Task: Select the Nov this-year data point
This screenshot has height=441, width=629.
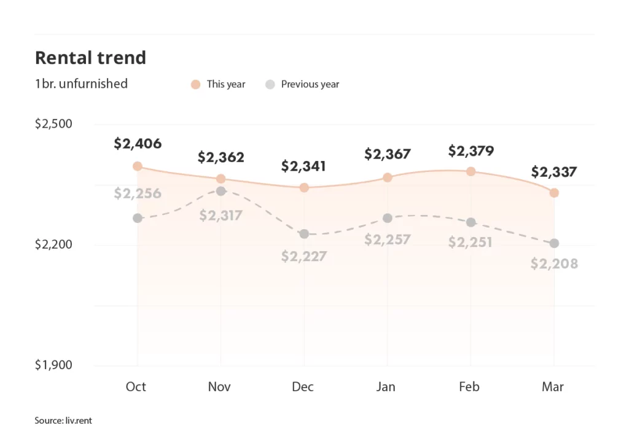Action: (221, 179)
